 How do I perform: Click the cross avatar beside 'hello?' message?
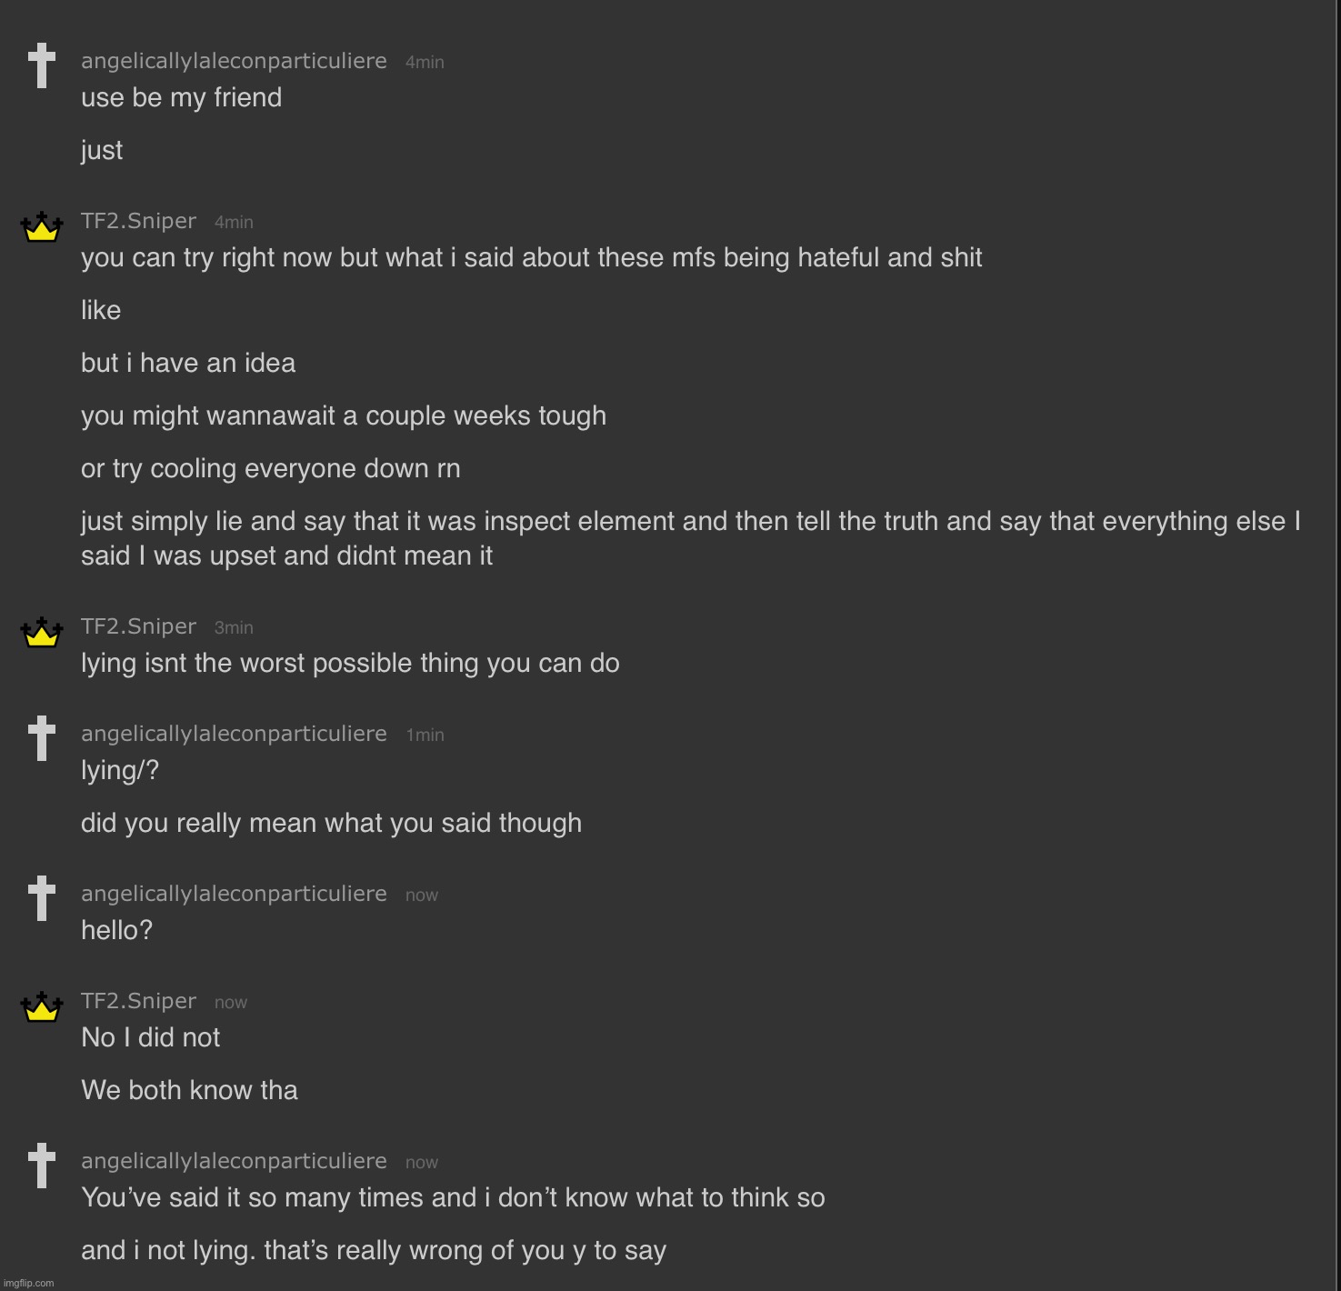pos(41,898)
